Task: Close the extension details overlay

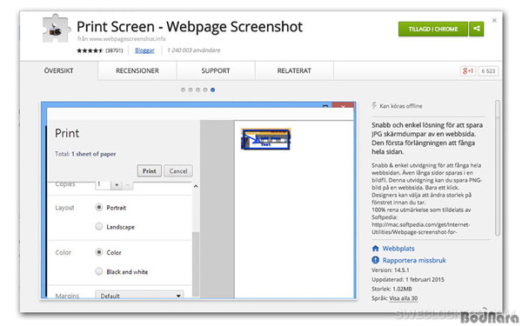Action: [x=494, y=20]
